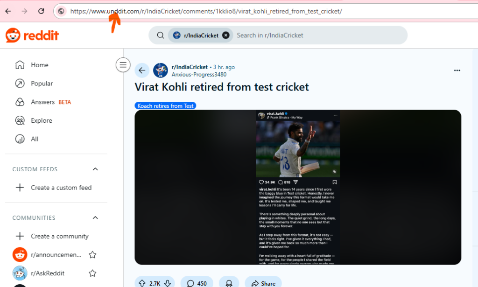Remove the r/IndiaCricket search filter
Image resolution: width=478 pixels, height=287 pixels.
(225, 35)
